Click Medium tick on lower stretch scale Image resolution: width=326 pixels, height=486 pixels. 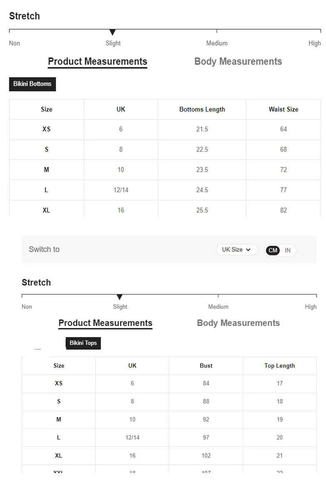pyautogui.click(x=218, y=296)
